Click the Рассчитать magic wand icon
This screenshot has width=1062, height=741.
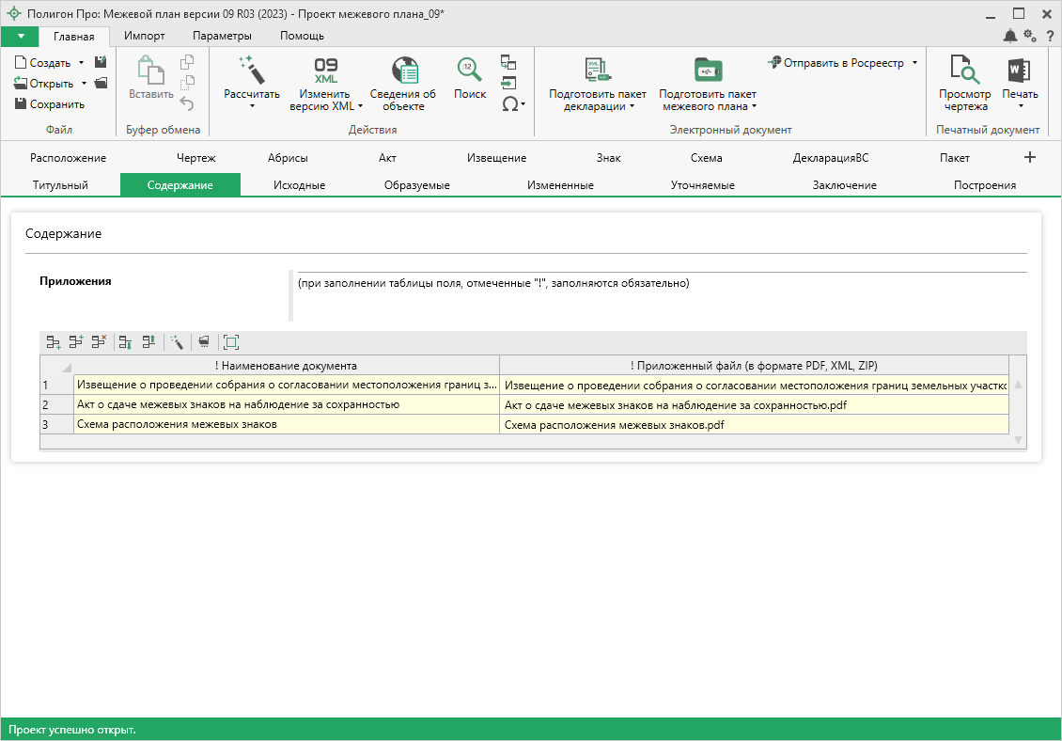pos(251,71)
